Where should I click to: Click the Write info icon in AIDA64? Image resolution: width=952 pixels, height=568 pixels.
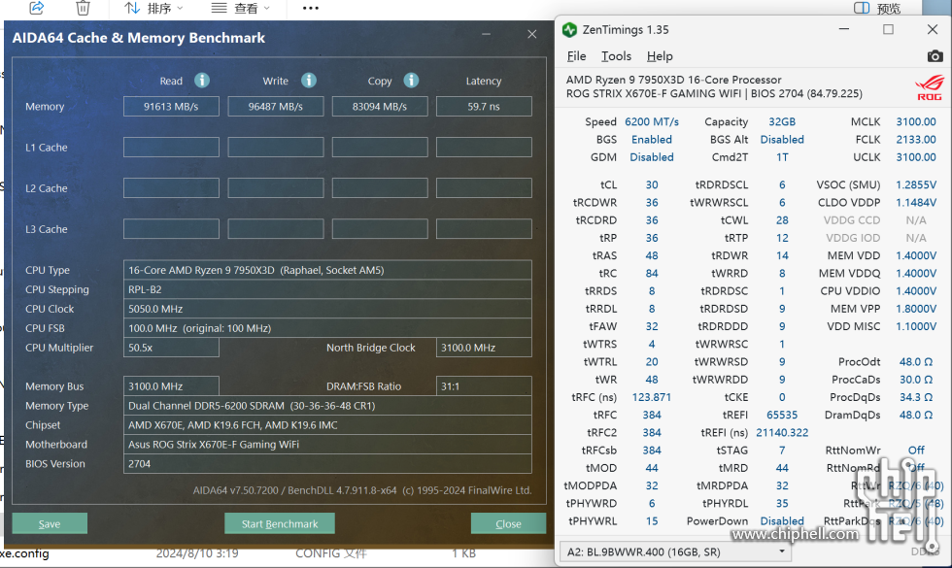[309, 80]
